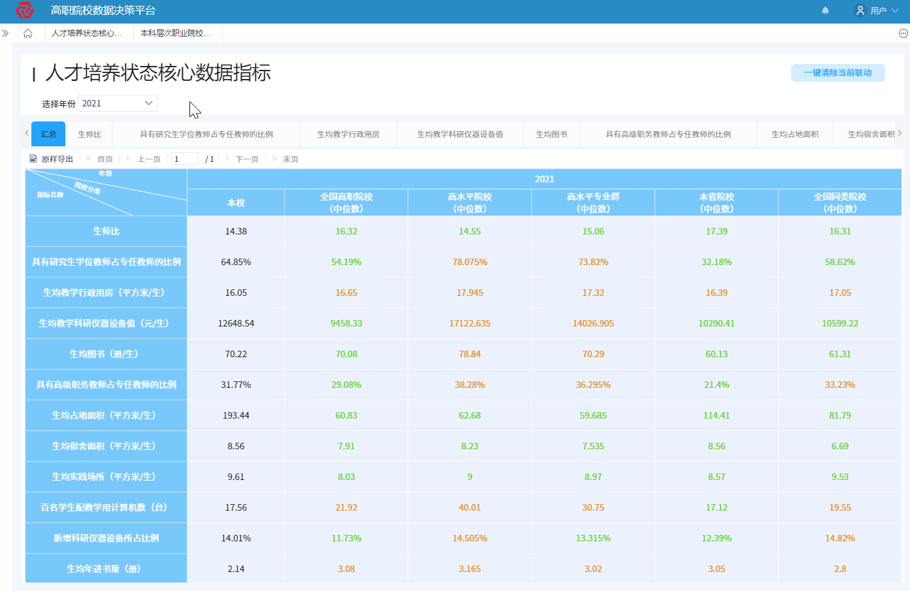Click the row header 生均年进书量（册）
The height and width of the screenshot is (591, 910).
click(105, 568)
